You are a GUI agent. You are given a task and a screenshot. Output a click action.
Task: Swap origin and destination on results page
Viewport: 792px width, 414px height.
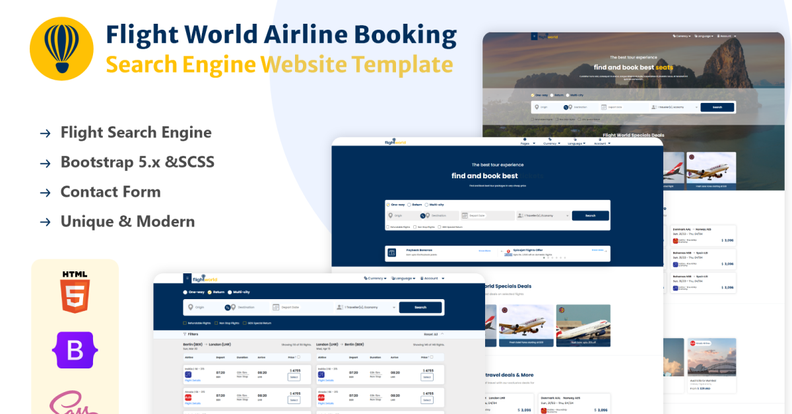click(x=229, y=307)
